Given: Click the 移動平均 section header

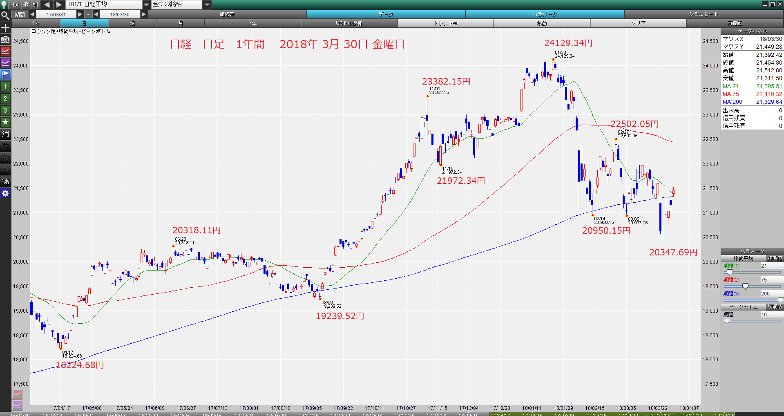Looking at the screenshot, I should point(743,258).
